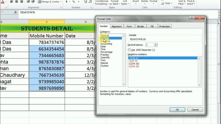Switch to Font tab in Format Cells

tap(129, 27)
